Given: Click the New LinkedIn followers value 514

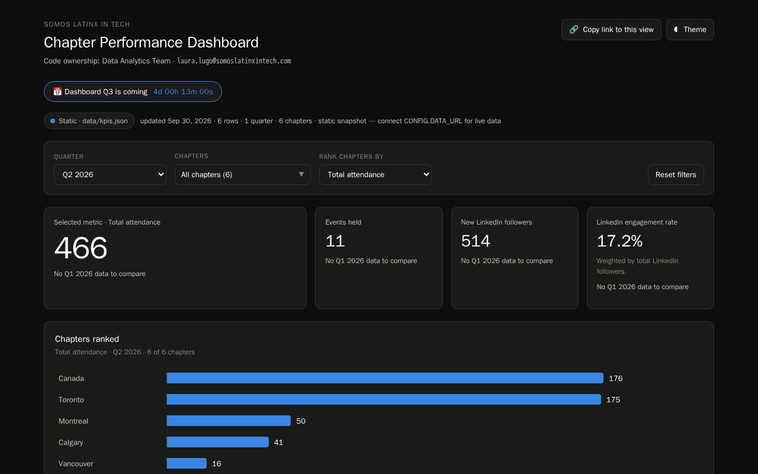Looking at the screenshot, I should pyautogui.click(x=476, y=241).
